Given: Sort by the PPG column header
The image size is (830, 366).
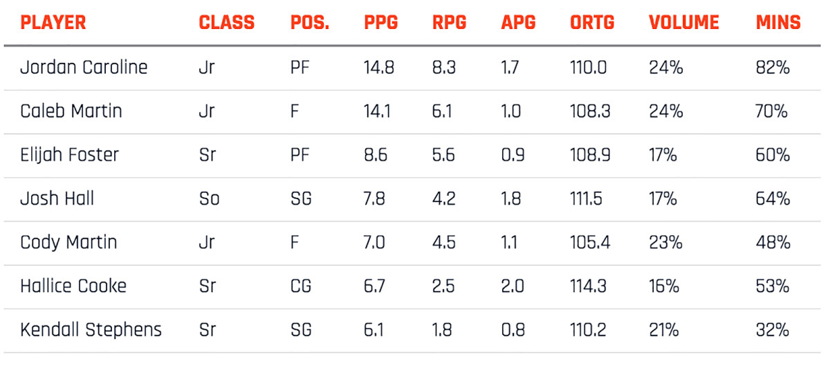Looking at the screenshot, I should pyautogui.click(x=381, y=22).
